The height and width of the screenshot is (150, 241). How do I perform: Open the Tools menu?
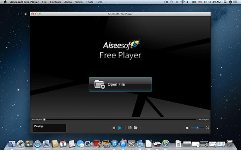click(x=90, y=2)
